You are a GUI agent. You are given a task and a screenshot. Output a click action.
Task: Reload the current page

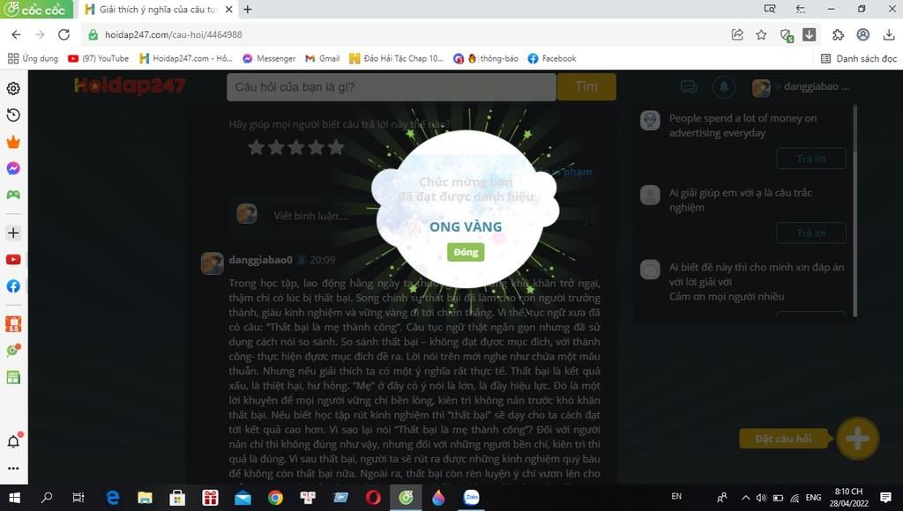(63, 34)
